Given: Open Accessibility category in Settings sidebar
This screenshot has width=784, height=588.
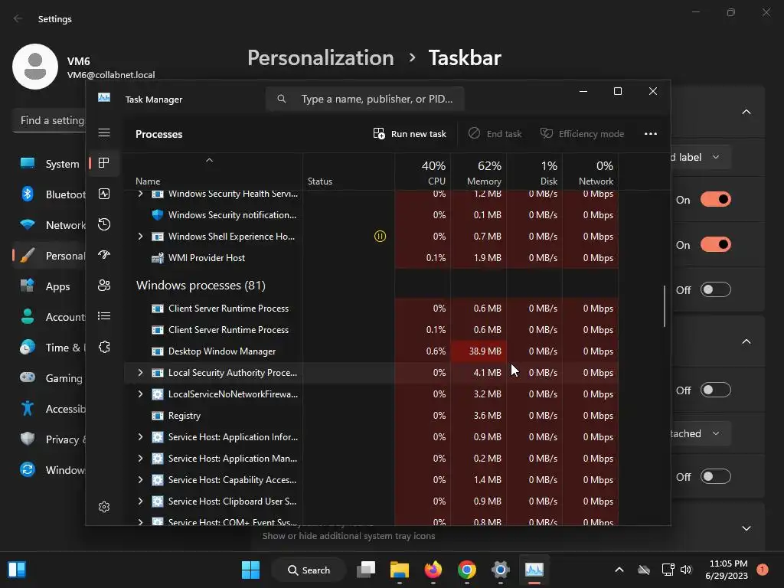Looking at the screenshot, I should point(50,409).
